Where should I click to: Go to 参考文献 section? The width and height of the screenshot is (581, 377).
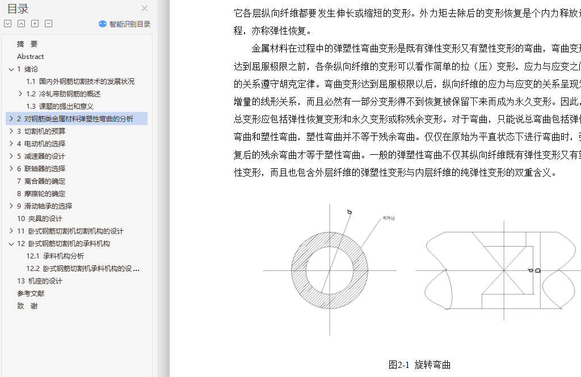tap(31, 293)
